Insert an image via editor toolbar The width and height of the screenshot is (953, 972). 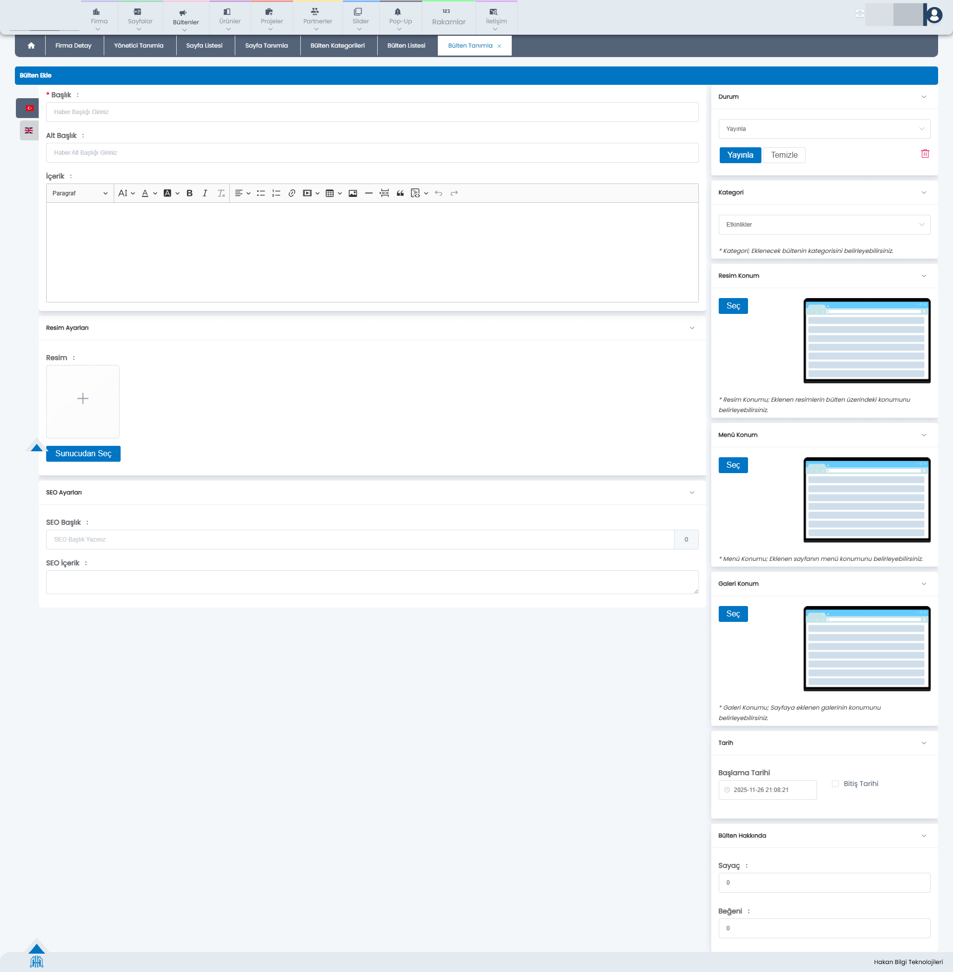pos(353,193)
